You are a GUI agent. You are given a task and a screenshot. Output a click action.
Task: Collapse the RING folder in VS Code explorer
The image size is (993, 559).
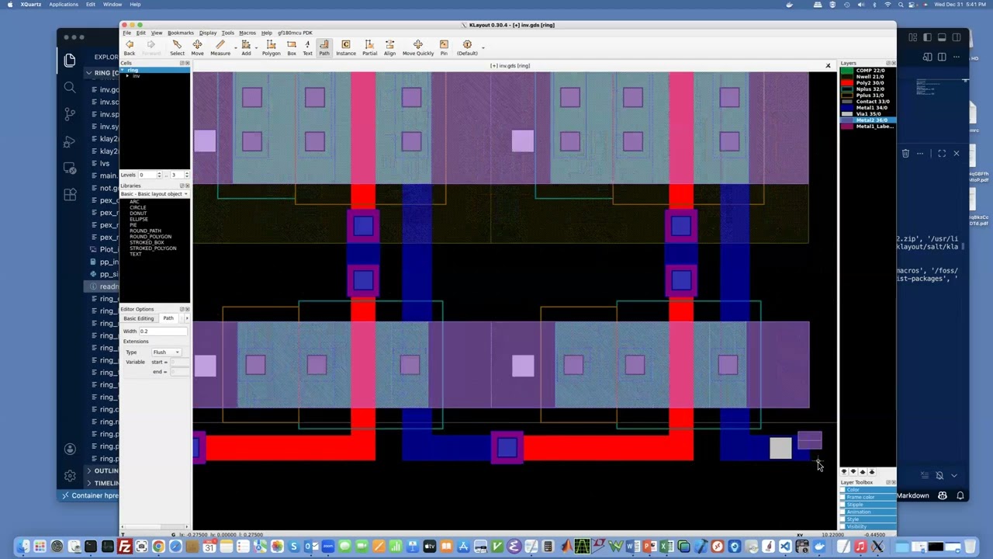point(89,73)
